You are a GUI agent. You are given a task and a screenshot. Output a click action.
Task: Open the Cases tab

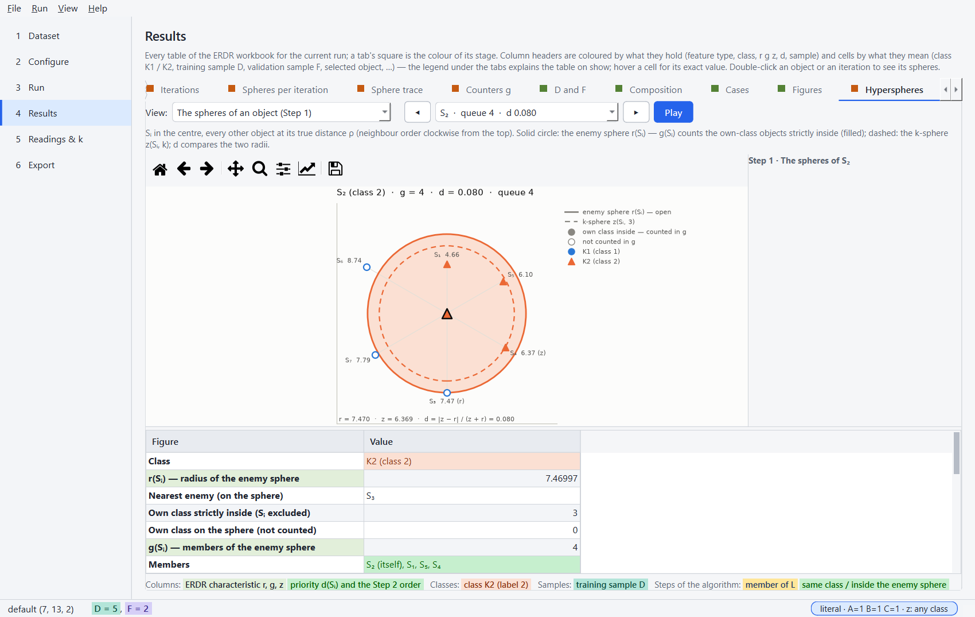tap(731, 90)
